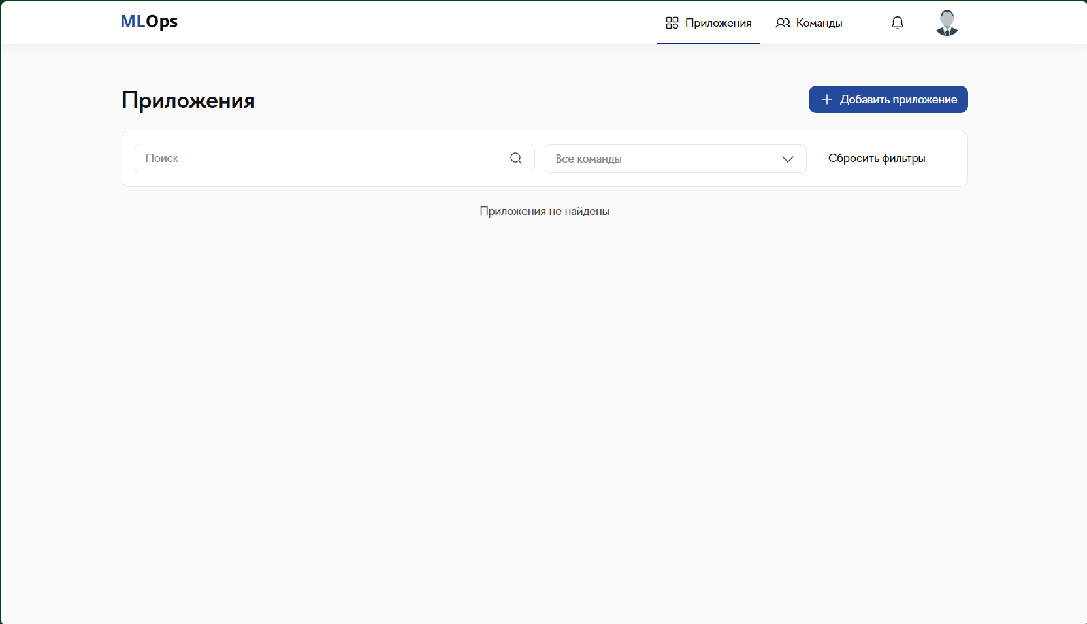Viewport: 1087px width, 624px height.
Task: Click the MLOps logo
Action: coord(149,22)
